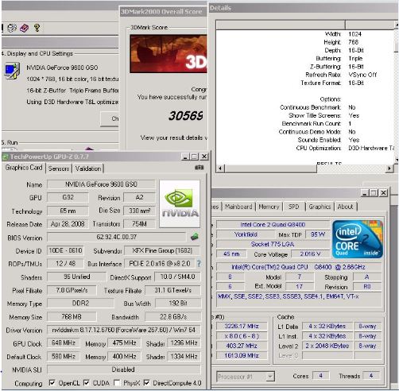Click the gear settings icon in 3DMark toolbar
This screenshot has width=399, height=391.
(x=12, y=28)
